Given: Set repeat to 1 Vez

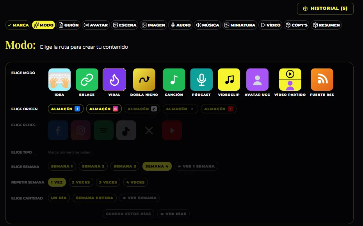Looking at the screenshot, I should (57, 182).
